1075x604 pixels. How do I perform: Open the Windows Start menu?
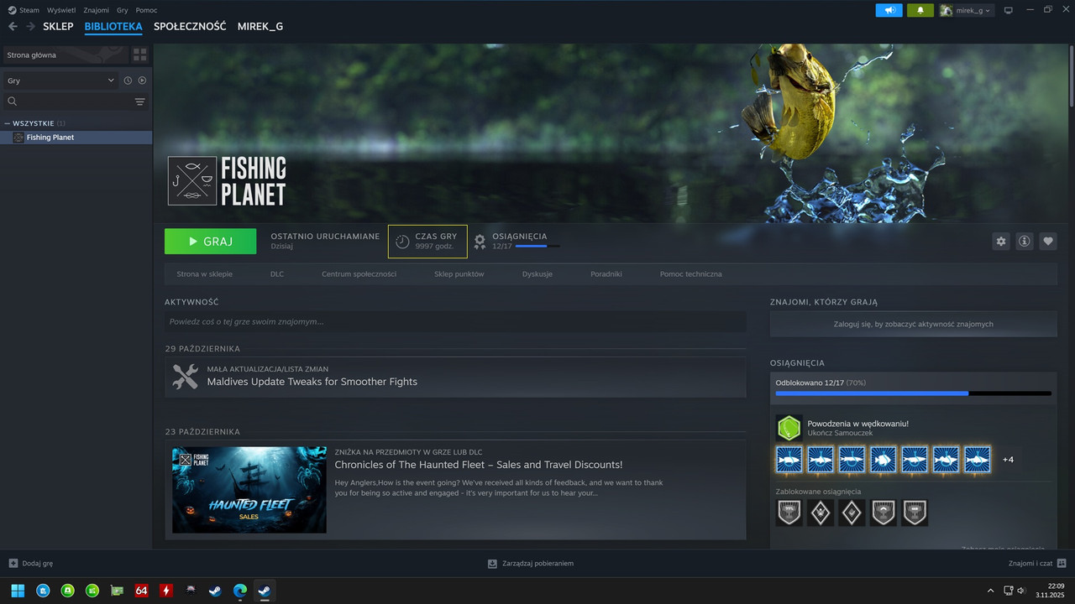(18, 591)
